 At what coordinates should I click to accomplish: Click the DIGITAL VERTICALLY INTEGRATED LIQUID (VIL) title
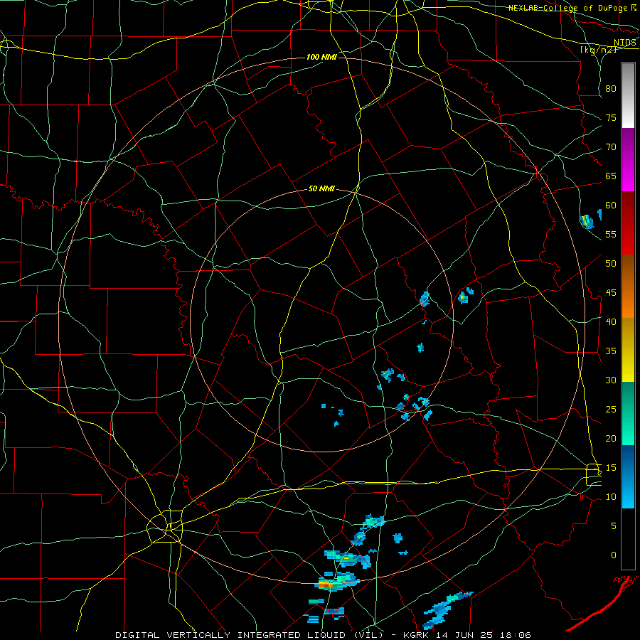[x=249, y=635]
